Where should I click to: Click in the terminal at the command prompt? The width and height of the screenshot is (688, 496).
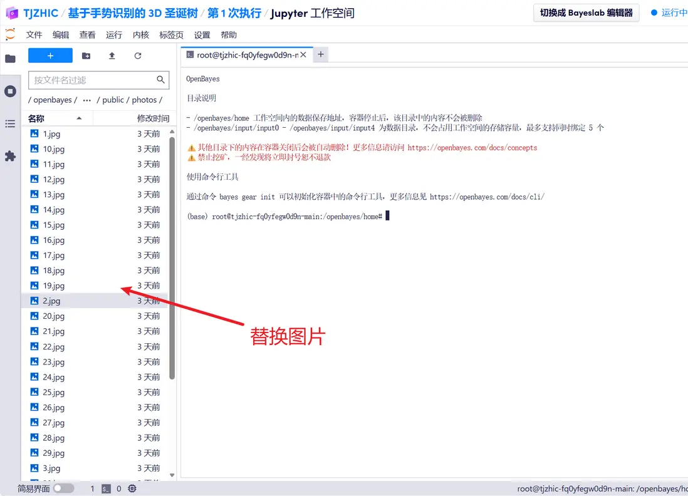(387, 216)
